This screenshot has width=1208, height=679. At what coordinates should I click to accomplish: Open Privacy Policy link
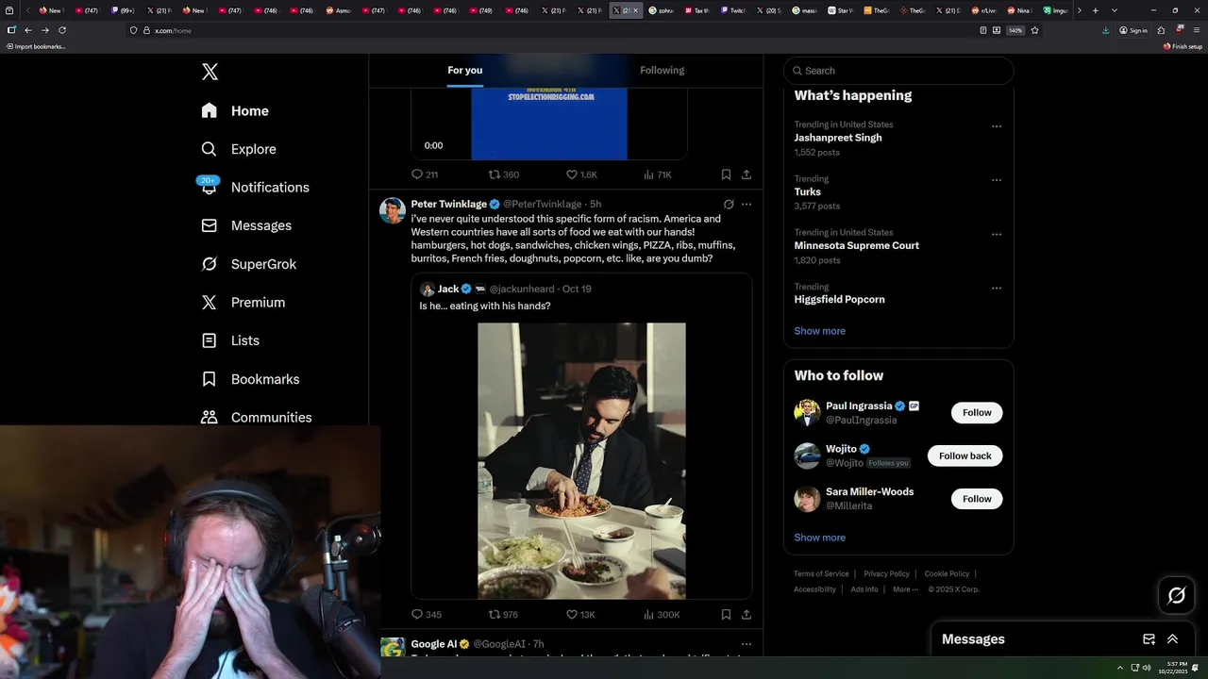click(886, 573)
